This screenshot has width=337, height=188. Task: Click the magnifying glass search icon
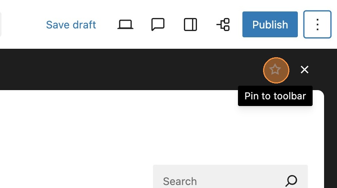(291, 181)
